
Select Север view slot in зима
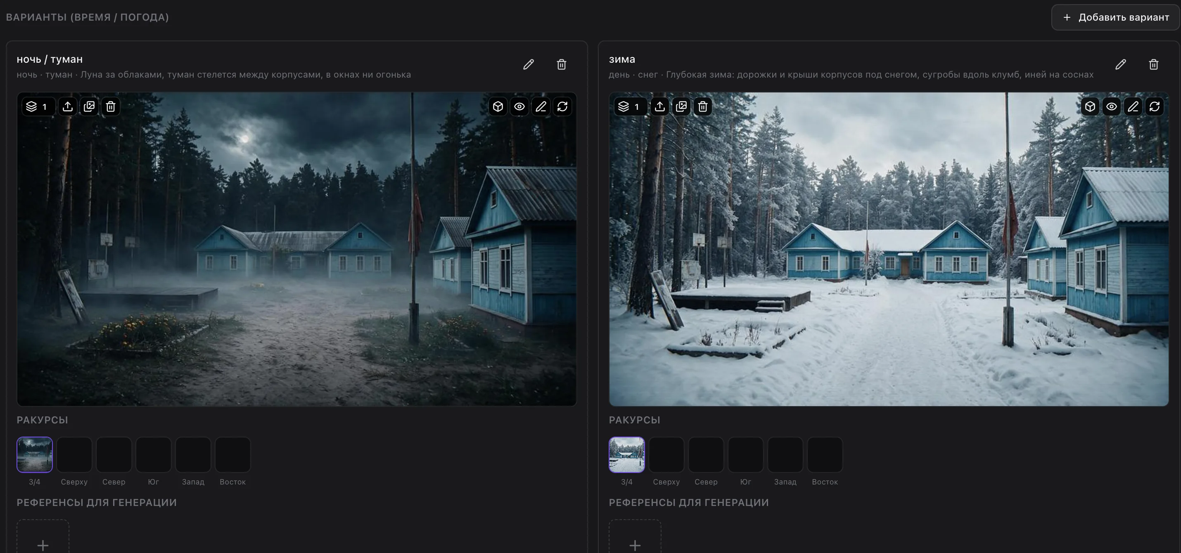(x=706, y=454)
